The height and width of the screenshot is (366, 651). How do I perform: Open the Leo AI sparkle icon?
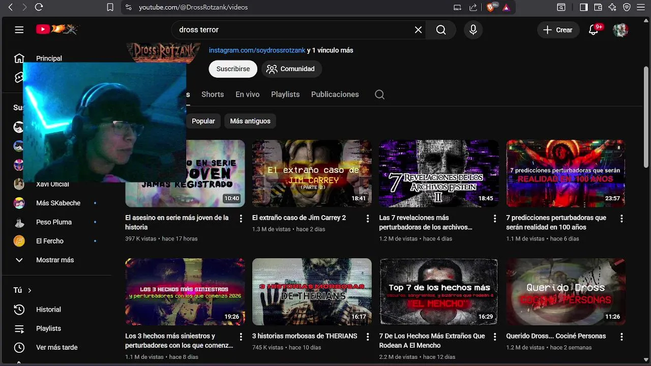612,7
